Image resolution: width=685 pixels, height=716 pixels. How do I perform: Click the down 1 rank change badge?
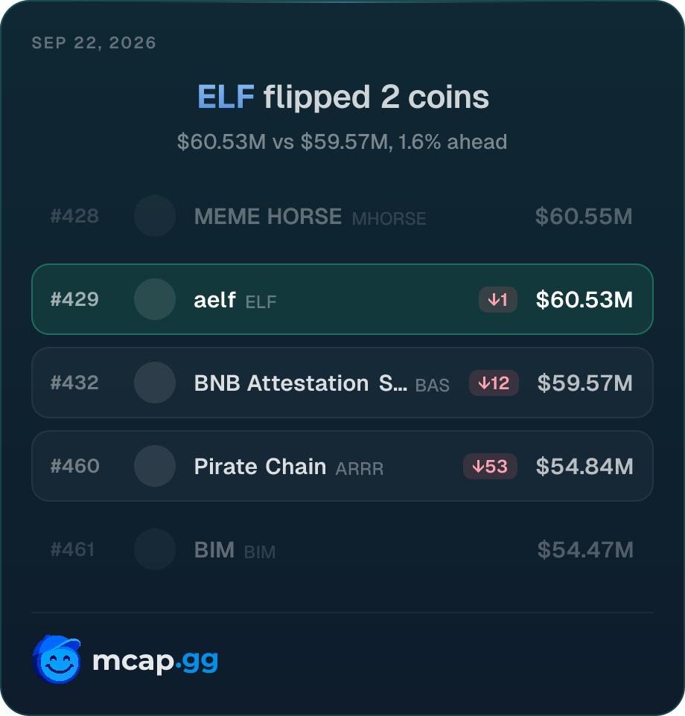pyautogui.click(x=498, y=299)
